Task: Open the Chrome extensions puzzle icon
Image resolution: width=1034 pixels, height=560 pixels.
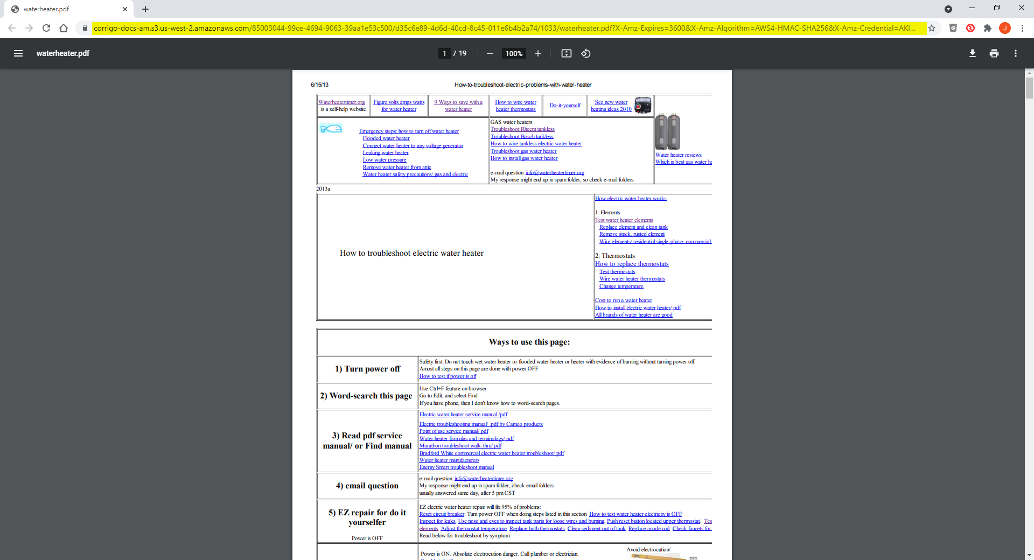Action: 987,28
